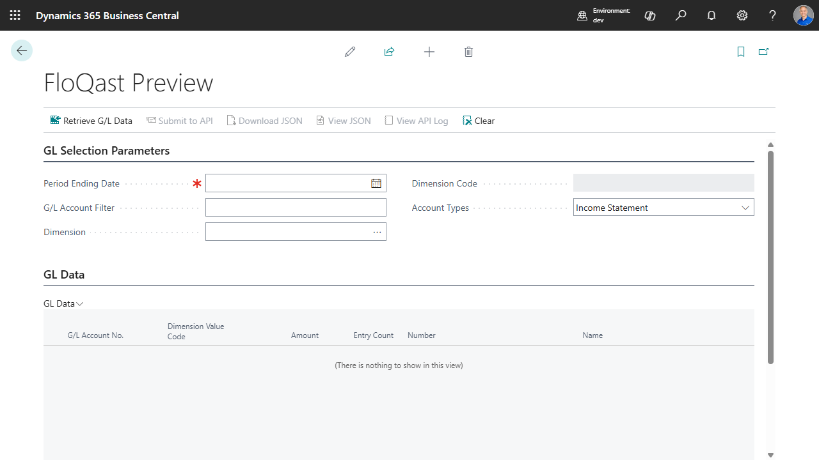The image size is (819, 460).
Task: Sort by Number column header
Action: [422, 335]
